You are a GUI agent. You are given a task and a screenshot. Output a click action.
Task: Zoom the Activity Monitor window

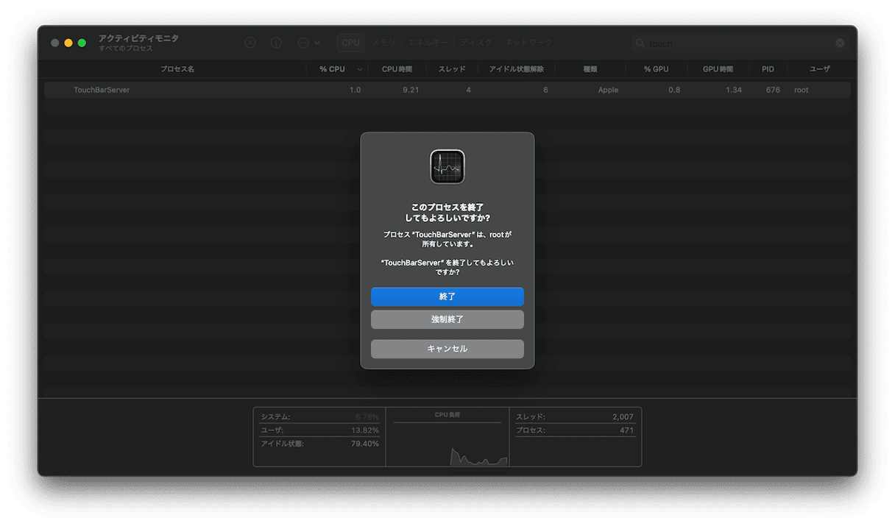click(x=82, y=43)
